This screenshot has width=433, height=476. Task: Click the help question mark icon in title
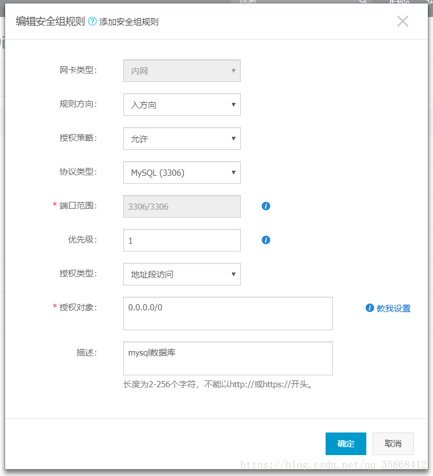click(x=92, y=21)
